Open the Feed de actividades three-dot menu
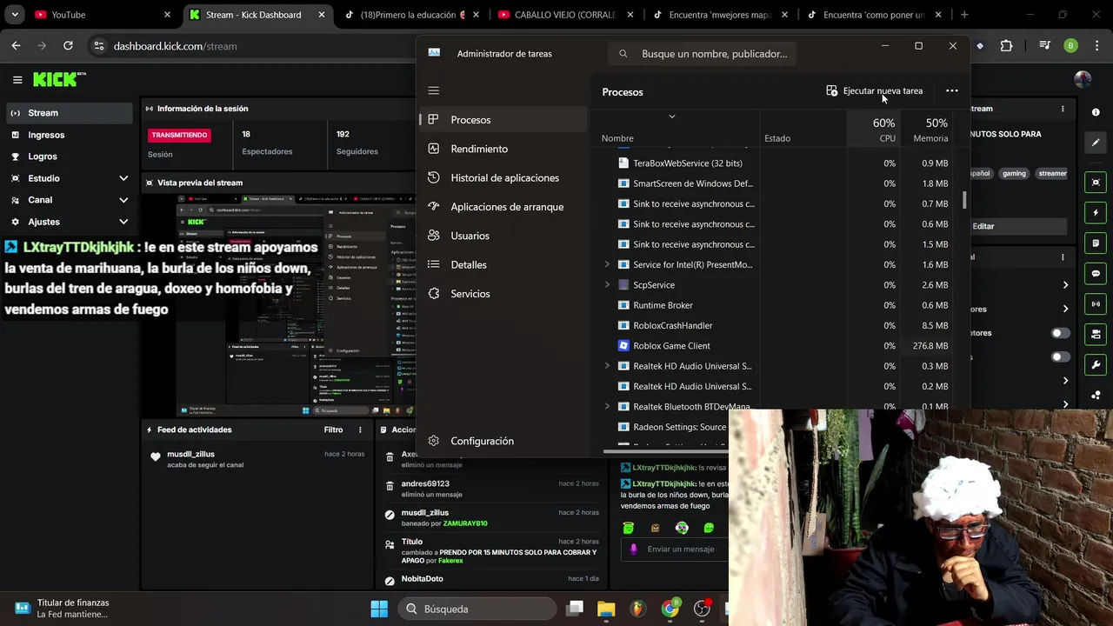The image size is (1113, 626). (x=360, y=430)
